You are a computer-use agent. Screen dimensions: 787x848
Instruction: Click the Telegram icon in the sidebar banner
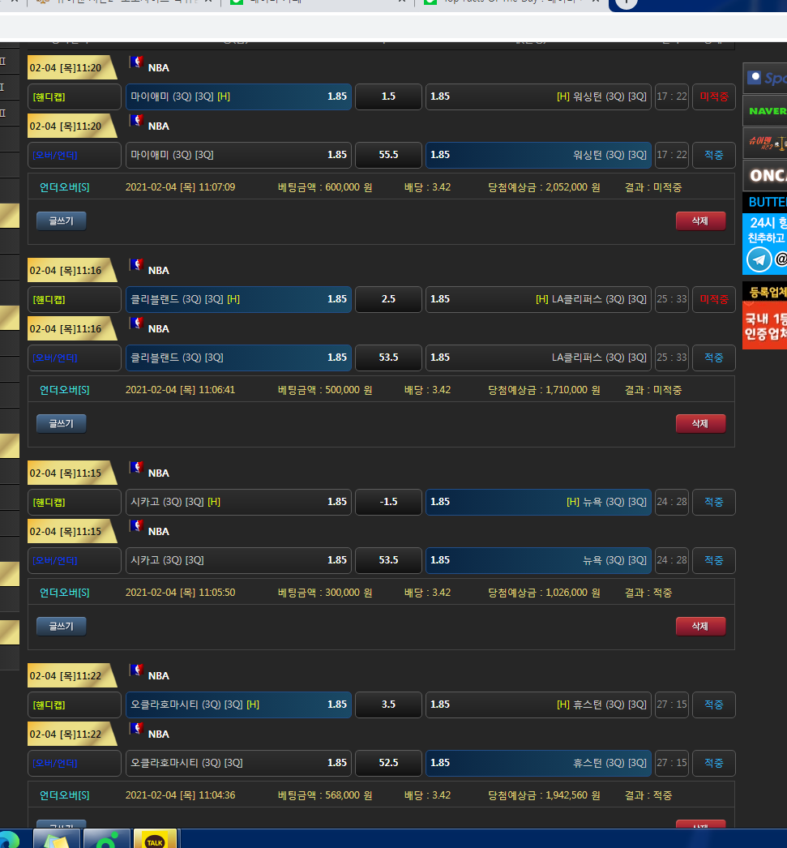759,259
